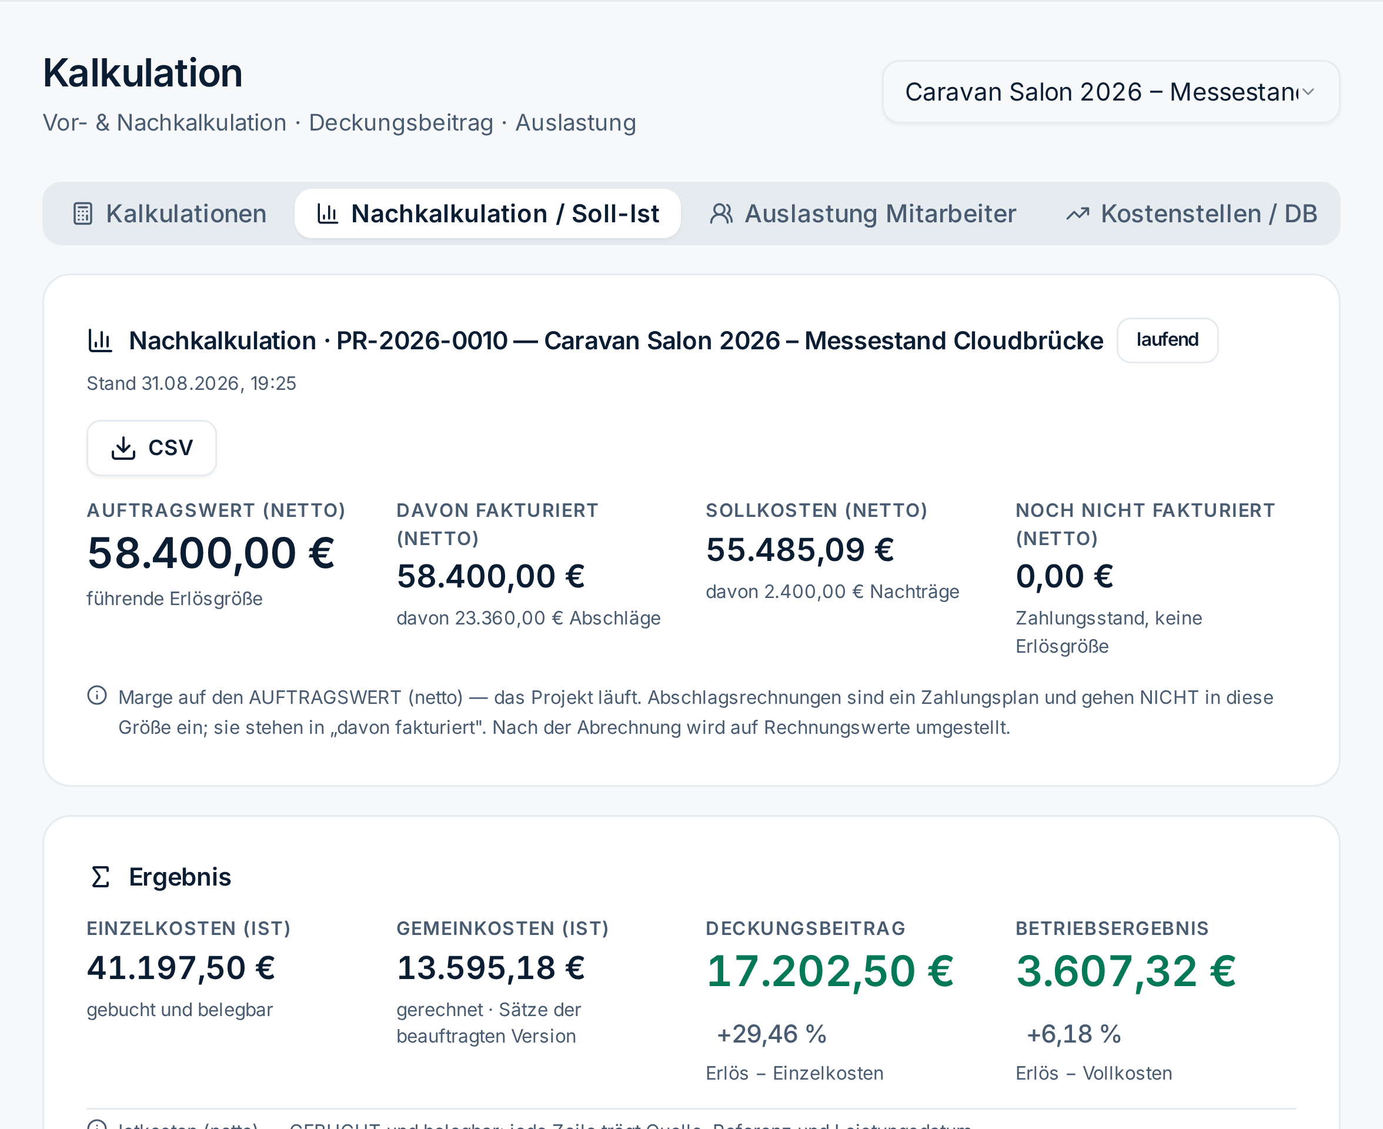Click the download icon on CSV button
This screenshot has width=1383, height=1129.
(123, 447)
